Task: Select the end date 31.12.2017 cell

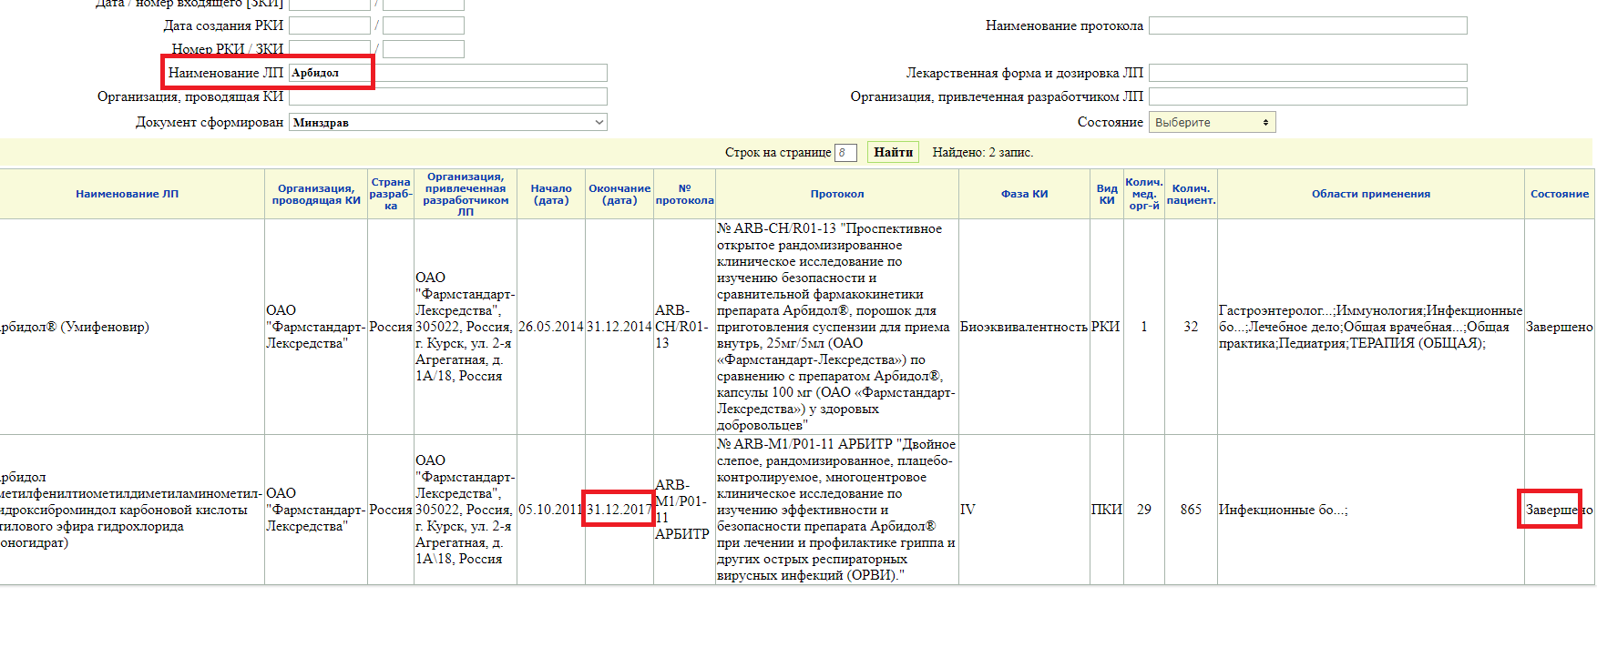Action: 619,510
